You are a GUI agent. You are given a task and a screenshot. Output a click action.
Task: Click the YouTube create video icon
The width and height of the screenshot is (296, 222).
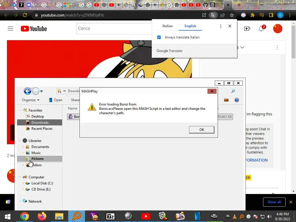[x=247, y=29]
